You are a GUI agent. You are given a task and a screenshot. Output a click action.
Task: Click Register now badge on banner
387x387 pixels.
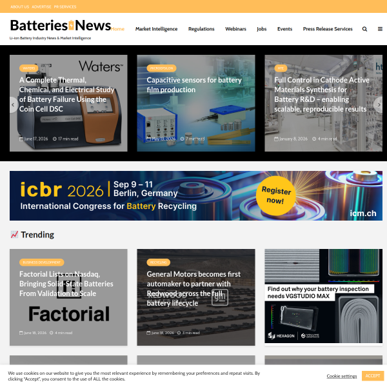(276, 195)
